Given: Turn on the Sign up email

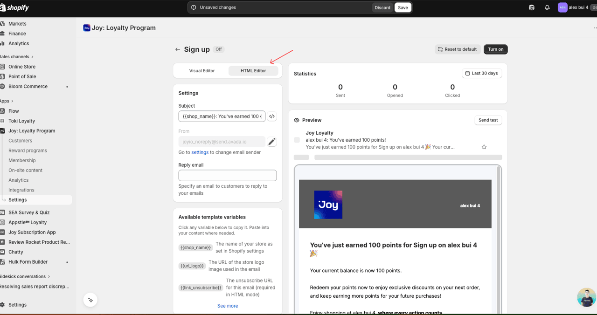Looking at the screenshot, I should 496,49.
